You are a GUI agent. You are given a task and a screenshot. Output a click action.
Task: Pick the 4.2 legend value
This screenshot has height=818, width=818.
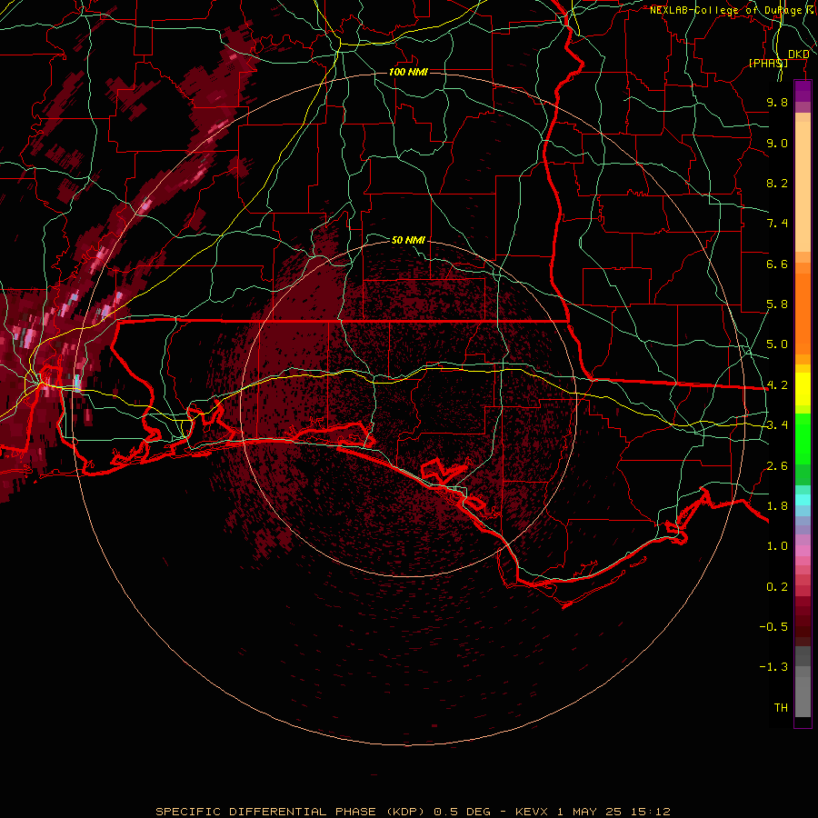coord(777,385)
